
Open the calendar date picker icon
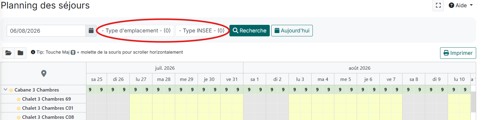point(91,31)
